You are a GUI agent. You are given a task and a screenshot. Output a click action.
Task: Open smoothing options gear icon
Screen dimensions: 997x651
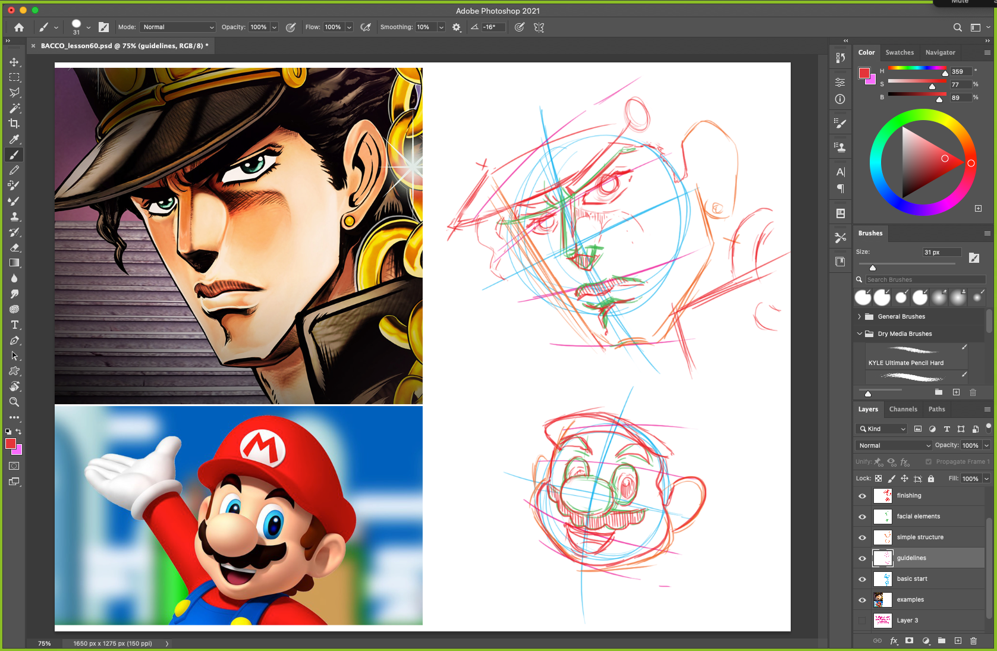(457, 27)
